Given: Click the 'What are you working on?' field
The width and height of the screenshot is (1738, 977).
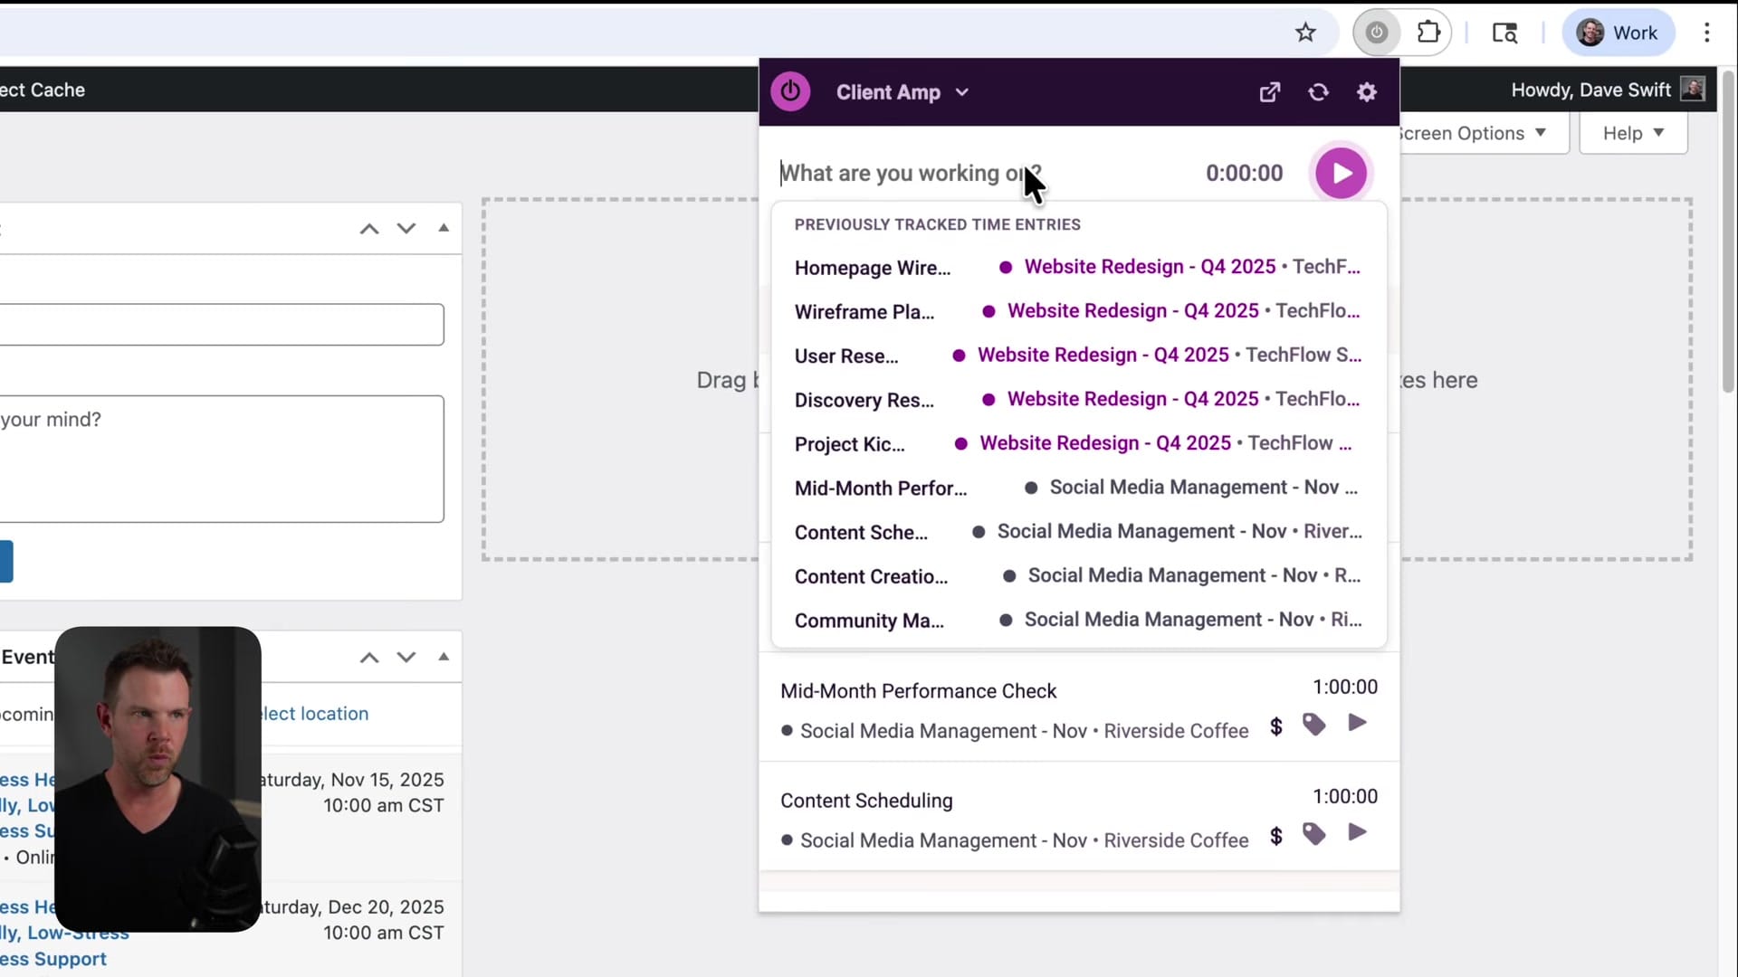Looking at the screenshot, I should tap(982, 173).
